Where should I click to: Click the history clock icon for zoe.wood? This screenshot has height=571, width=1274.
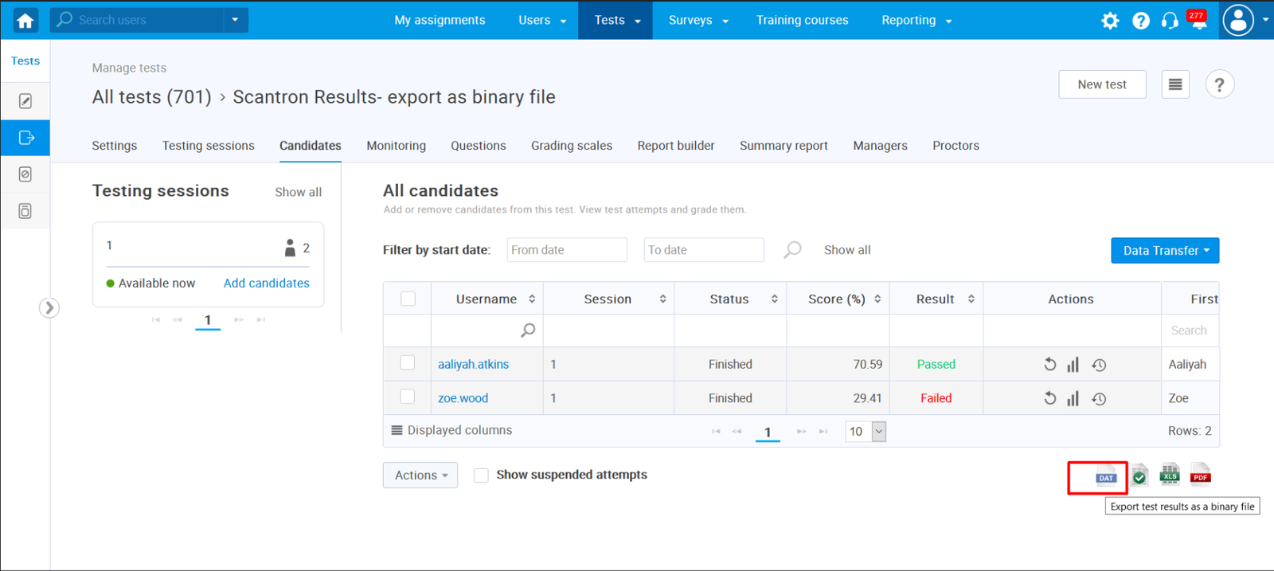coord(1099,399)
